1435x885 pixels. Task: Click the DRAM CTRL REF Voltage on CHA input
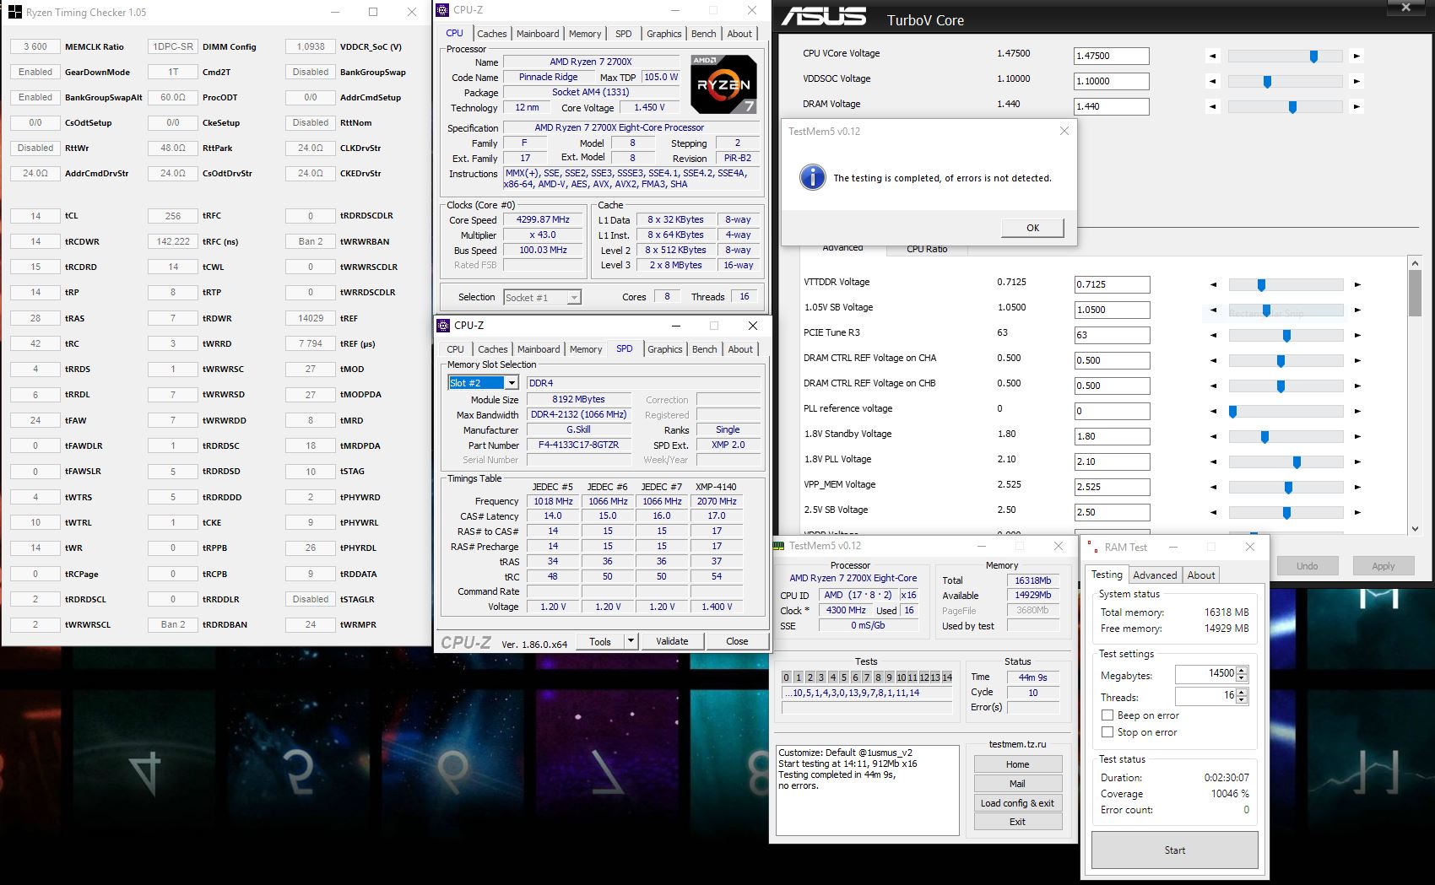(x=1112, y=360)
